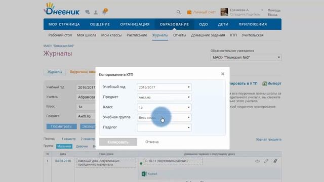The image size is (324, 182).
Task: Open the Excel file icon Книга1
Action: click(x=144, y=174)
